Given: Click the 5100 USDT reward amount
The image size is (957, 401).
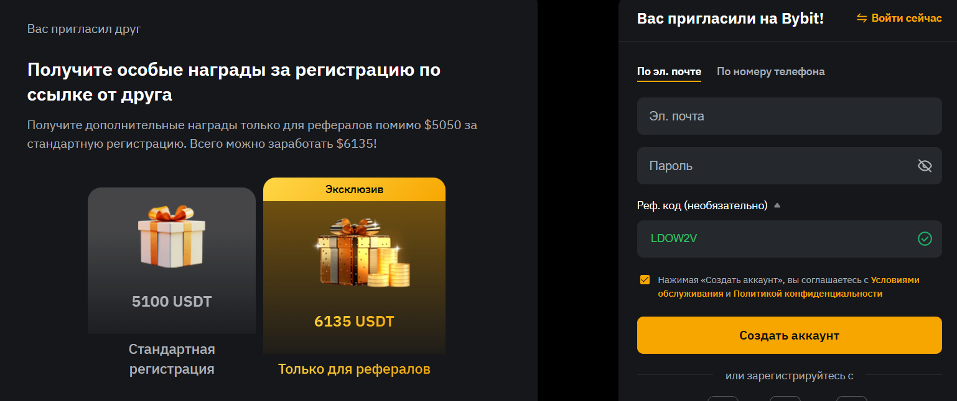Looking at the screenshot, I should [x=172, y=302].
